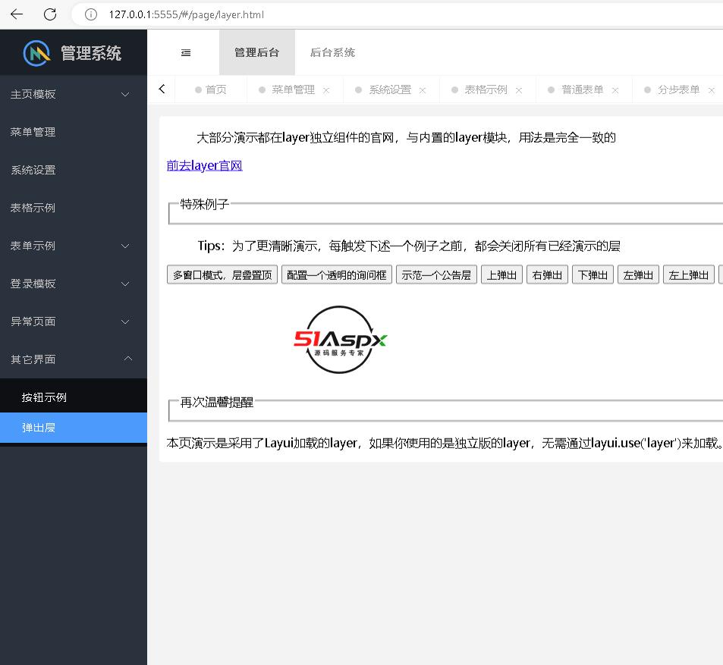Click the 管理系统 title text
This screenshot has height=665, width=723.
tap(91, 53)
